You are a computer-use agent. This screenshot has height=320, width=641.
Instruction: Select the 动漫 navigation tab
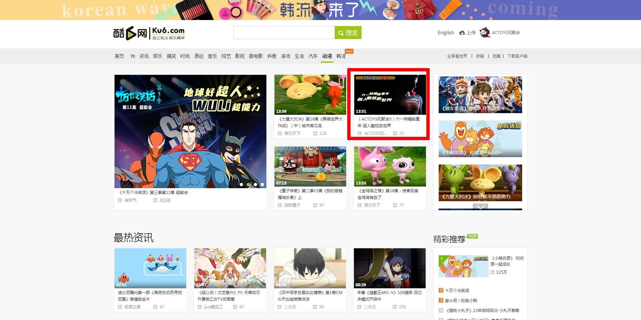(x=327, y=56)
